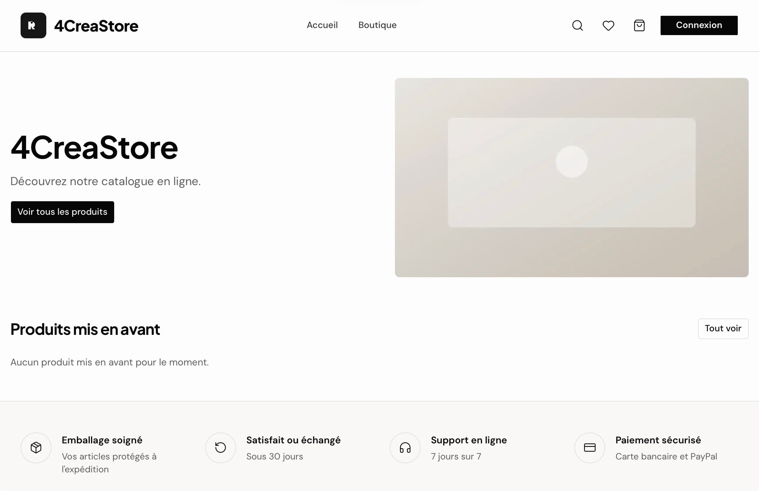
Task: Click the headphones icon beside Support en ligne
Action: 405,448
